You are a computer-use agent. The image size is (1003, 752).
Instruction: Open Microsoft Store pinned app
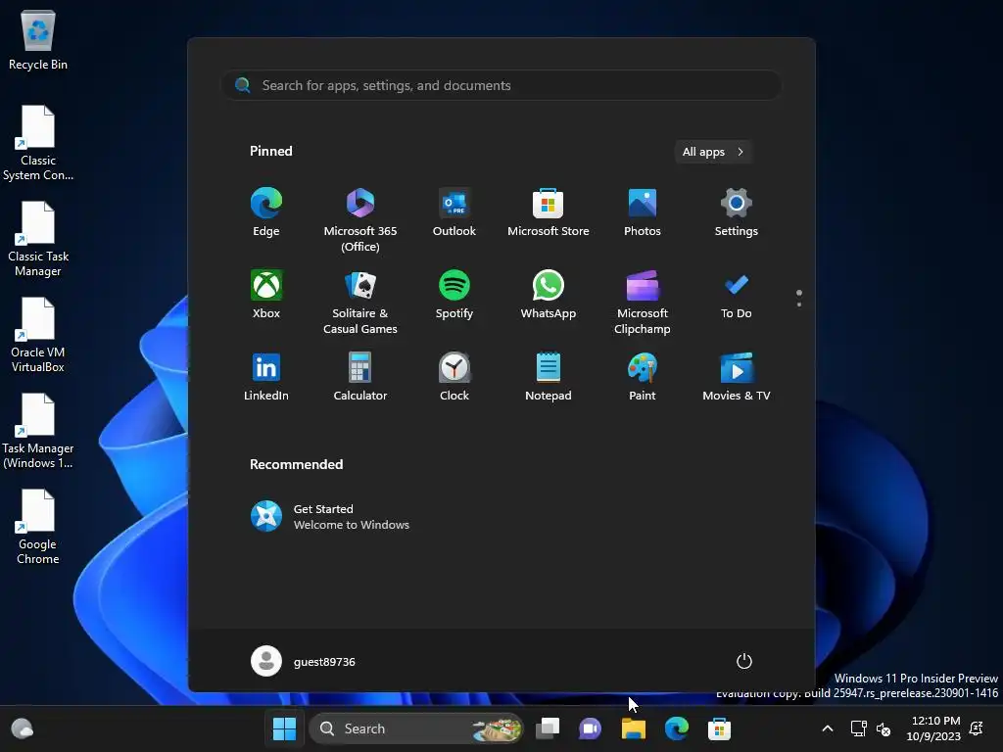[549, 212]
